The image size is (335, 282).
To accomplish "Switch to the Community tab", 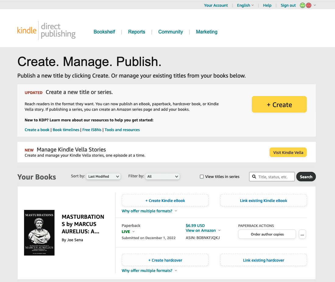I will coord(171,32).
